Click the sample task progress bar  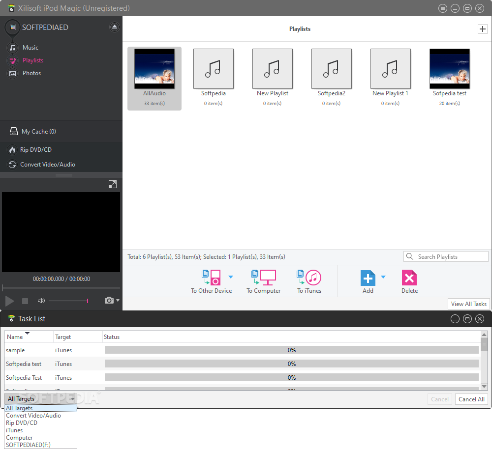291,350
